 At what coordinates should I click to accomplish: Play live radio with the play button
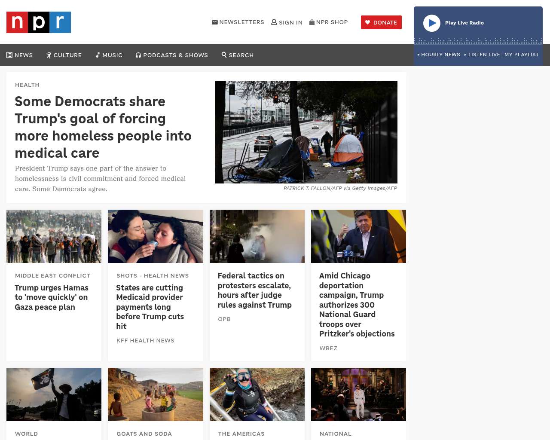[x=432, y=23]
